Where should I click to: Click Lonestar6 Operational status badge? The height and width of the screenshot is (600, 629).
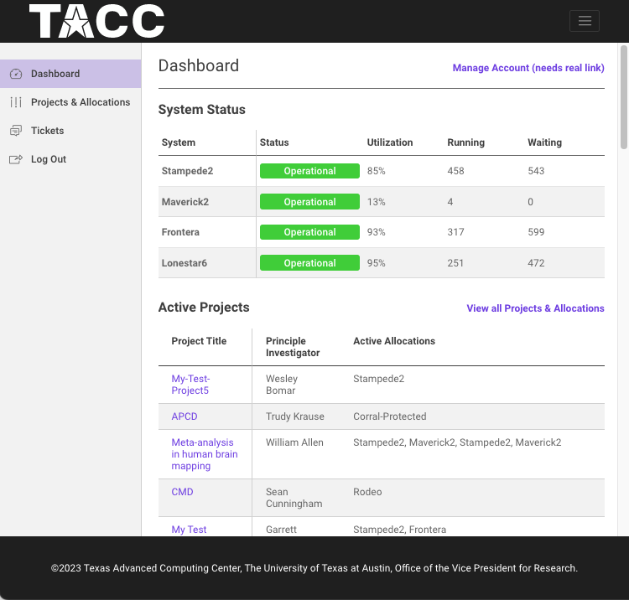point(309,263)
